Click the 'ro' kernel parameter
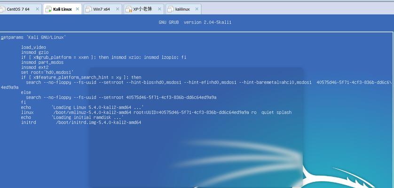Viewport: 394px width, 188px height. coord(254,112)
